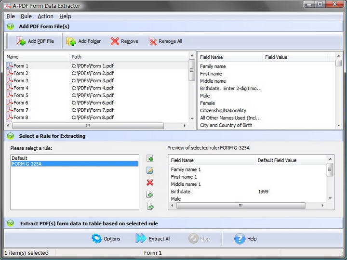This screenshot has height=260, width=347.
Task: Click the step 2 green number icon
Action: [x=10, y=136]
